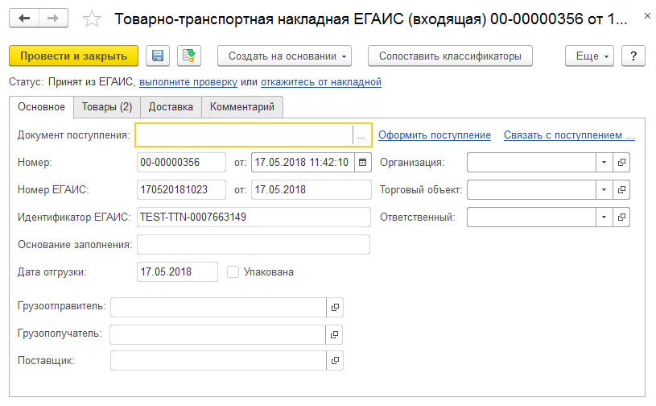
Task: Click the Оформить поступление link
Action: 435,135
